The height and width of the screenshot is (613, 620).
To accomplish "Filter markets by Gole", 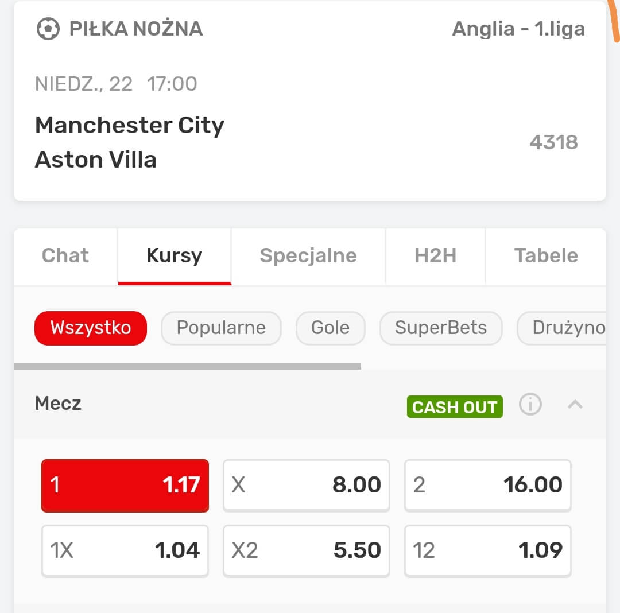I will (x=330, y=328).
